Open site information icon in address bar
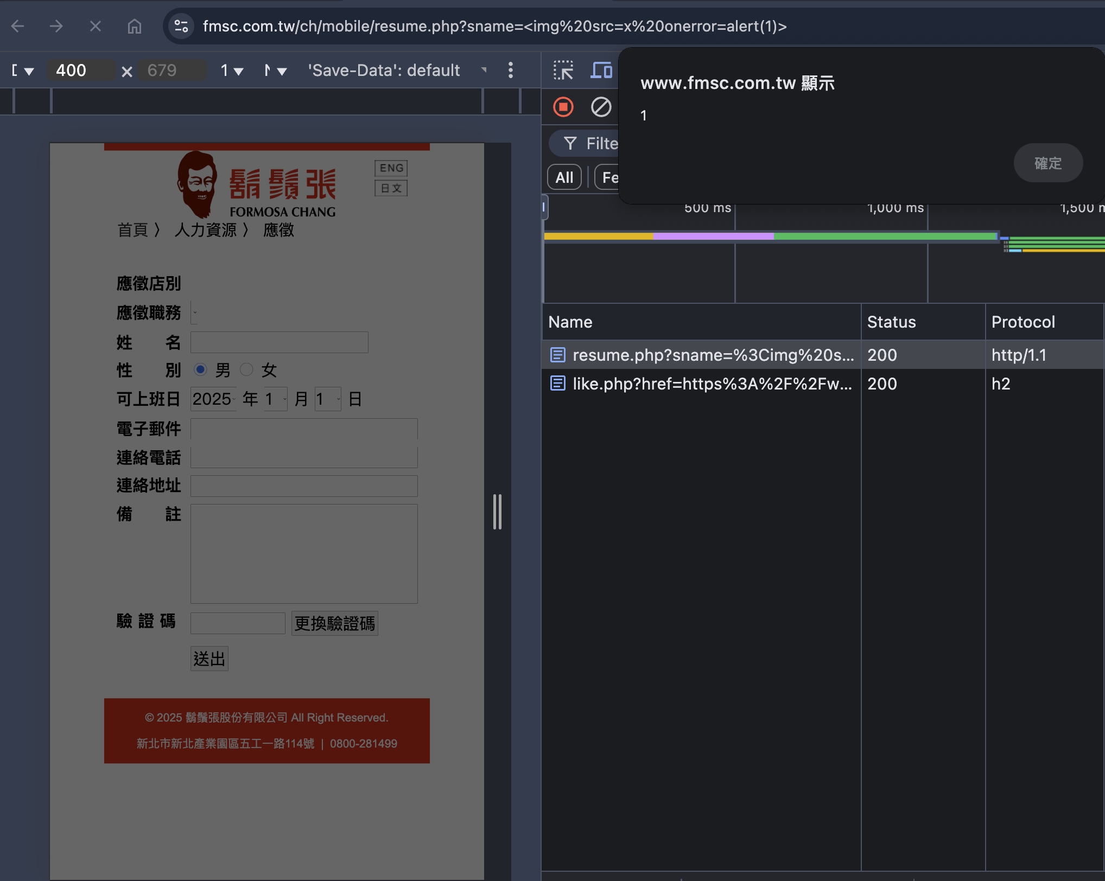1105x881 pixels. pyautogui.click(x=181, y=26)
